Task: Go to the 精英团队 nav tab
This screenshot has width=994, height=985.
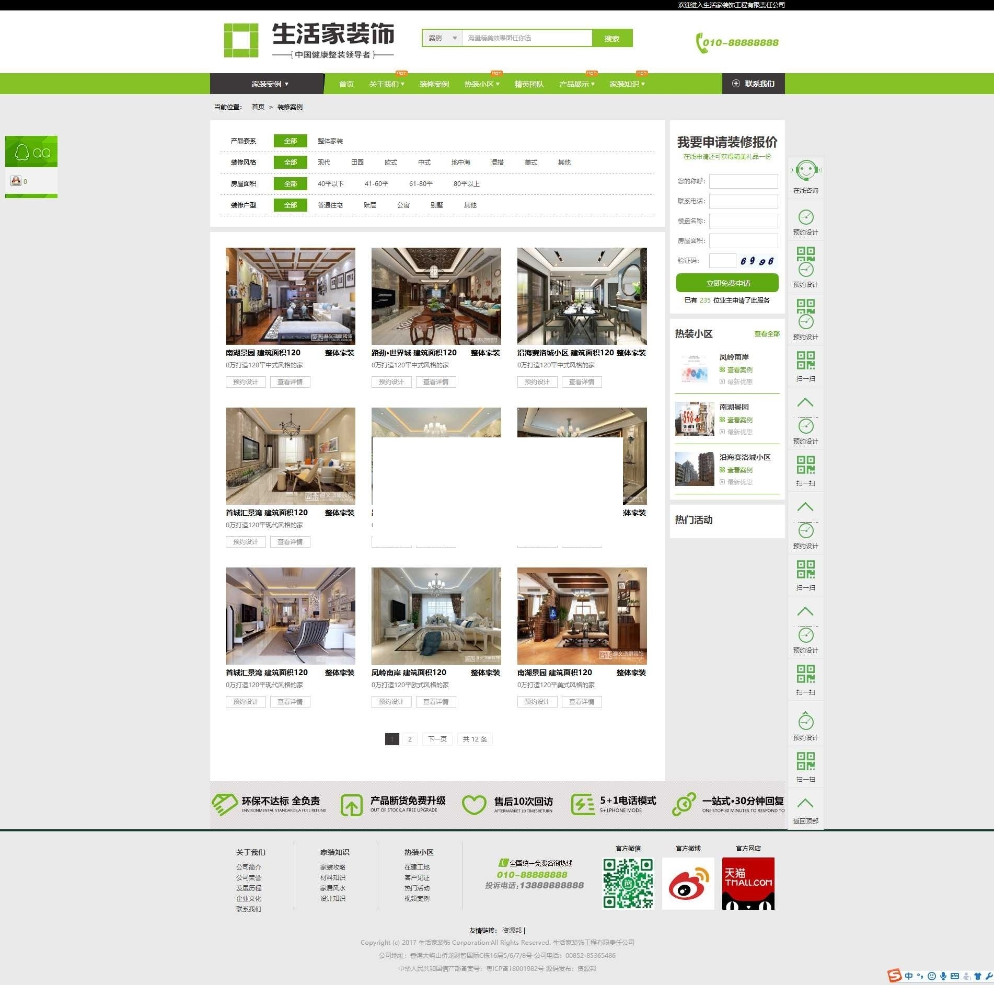Action: [x=529, y=84]
